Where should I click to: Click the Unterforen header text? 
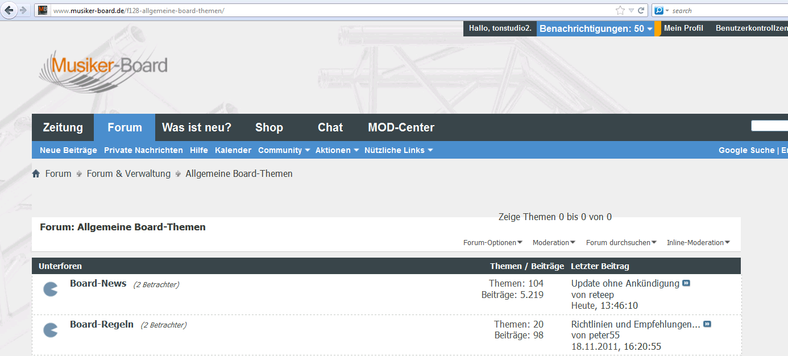(60, 266)
